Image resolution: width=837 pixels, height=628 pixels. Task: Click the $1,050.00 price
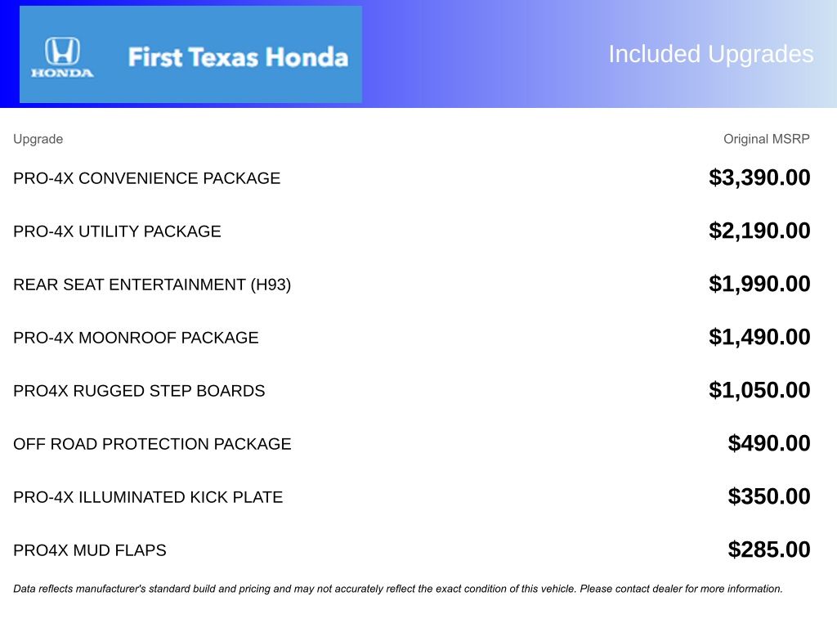(759, 391)
